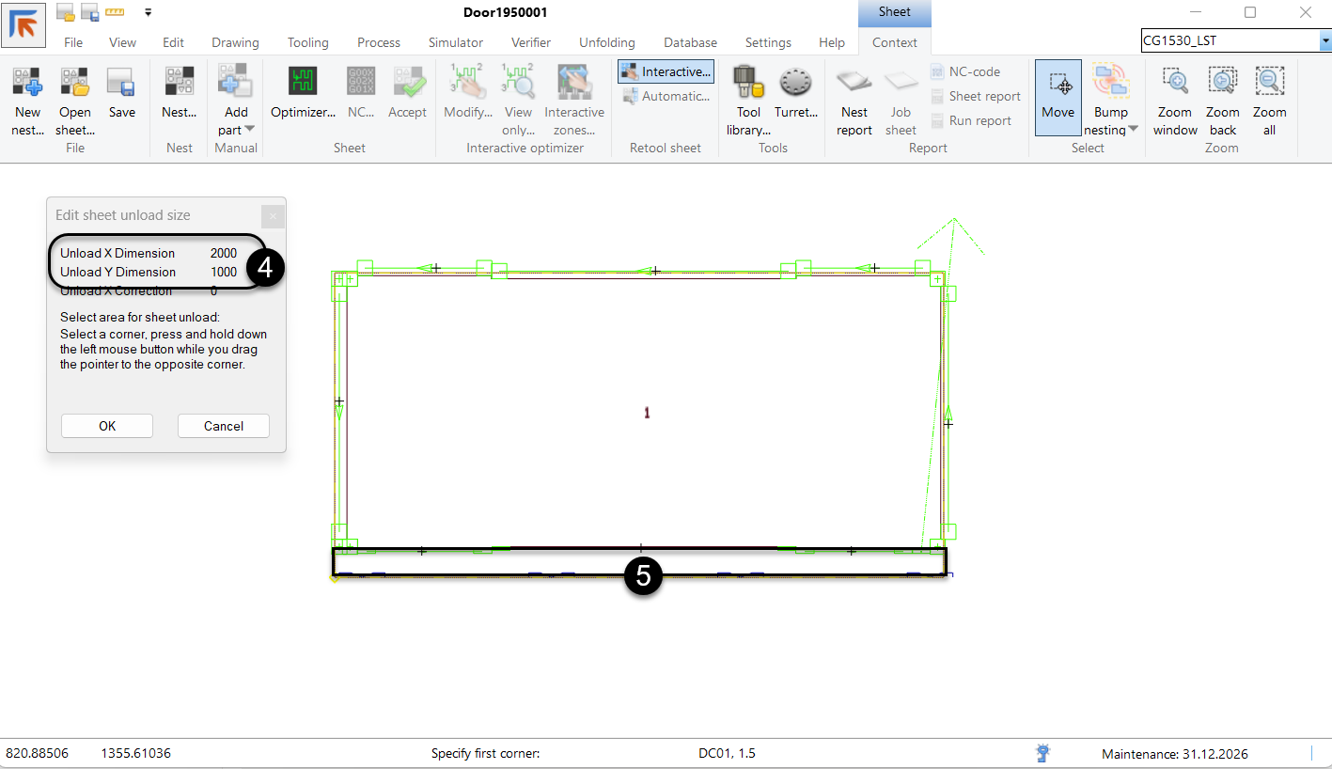Image resolution: width=1332 pixels, height=769 pixels.
Task: Cancel the Edit sheet unload size dialog
Action: pos(223,426)
